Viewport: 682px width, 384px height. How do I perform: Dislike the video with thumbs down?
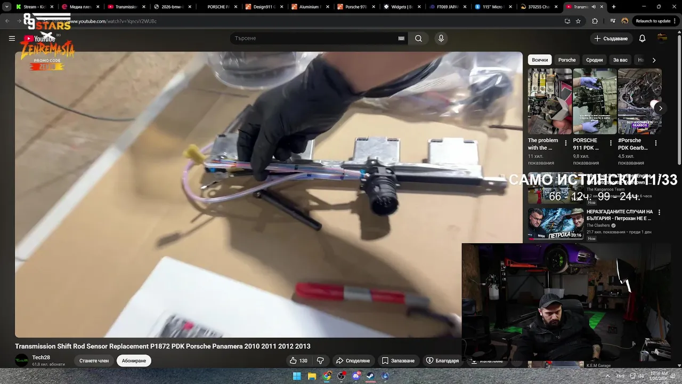pyautogui.click(x=320, y=361)
